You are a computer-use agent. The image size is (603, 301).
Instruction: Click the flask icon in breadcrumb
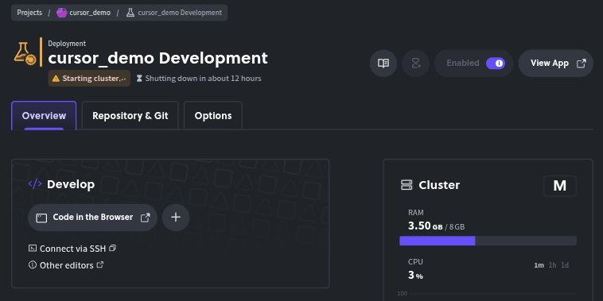[130, 13]
